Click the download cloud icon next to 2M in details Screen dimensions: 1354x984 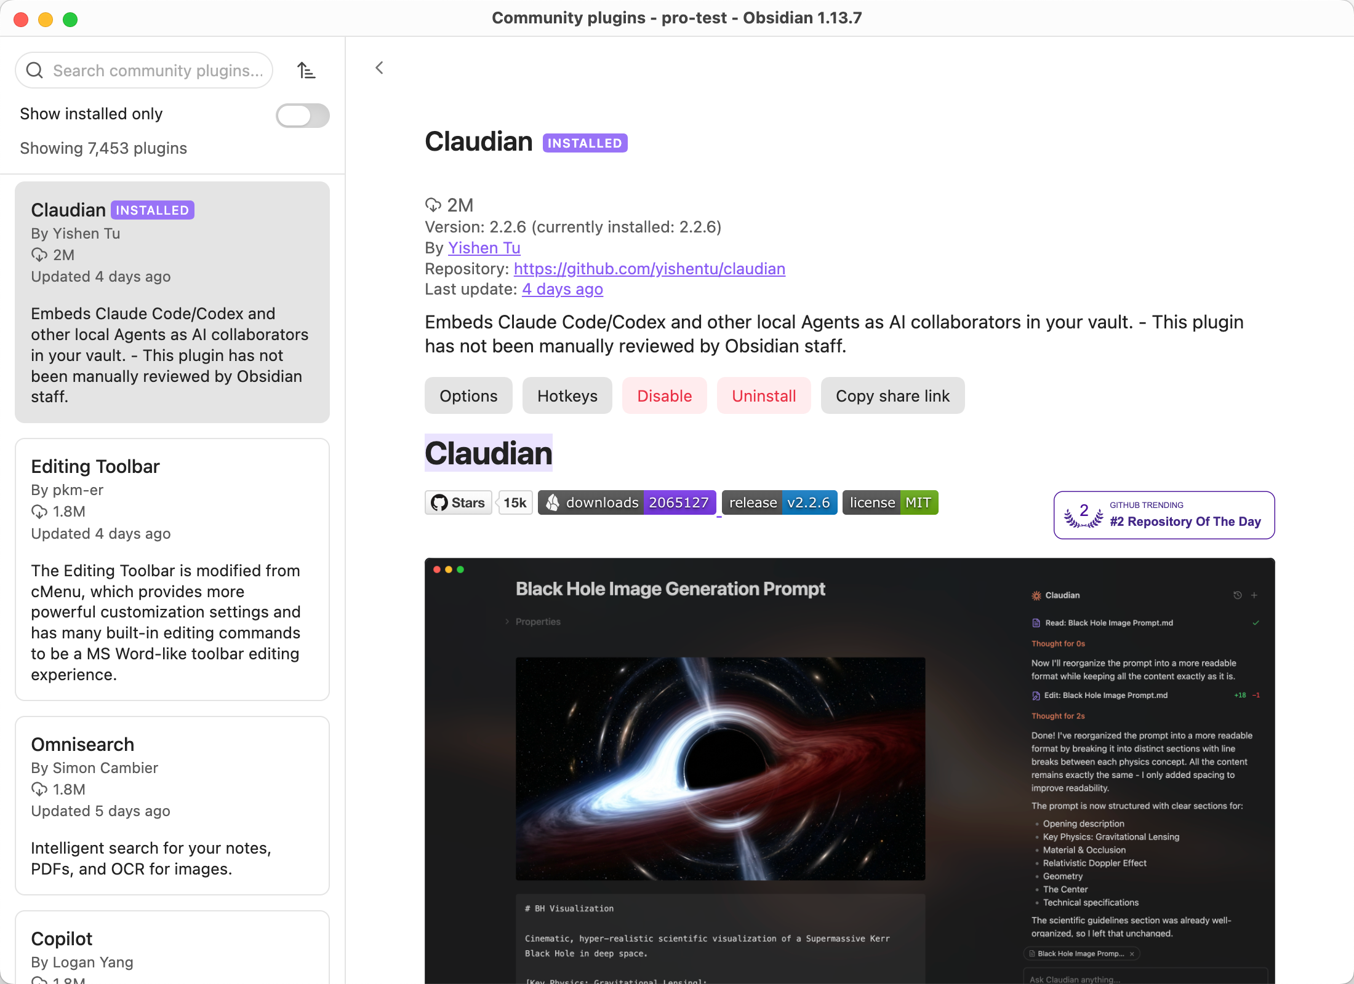click(433, 205)
